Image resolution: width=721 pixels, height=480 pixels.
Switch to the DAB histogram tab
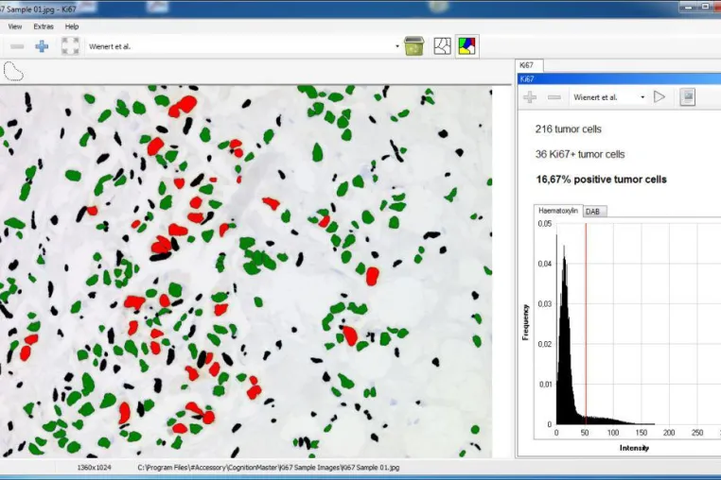click(x=594, y=212)
